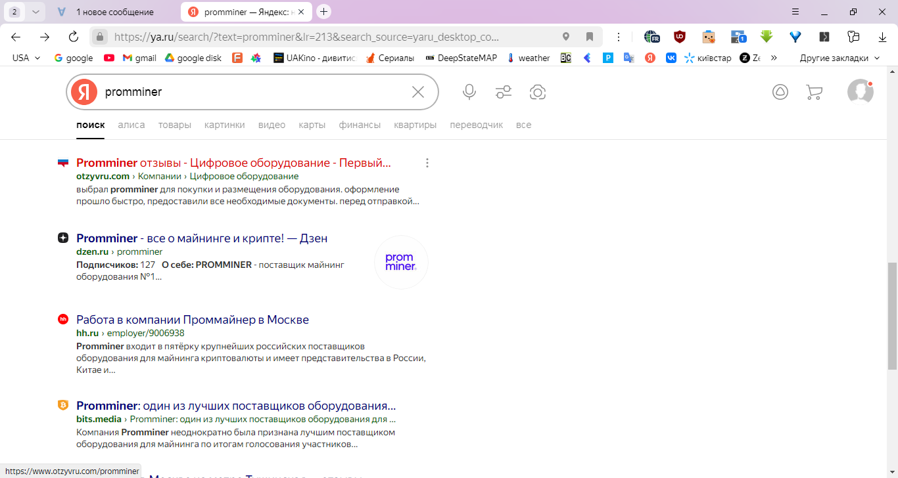898x478 pixels.
Task: Open browser downloads arrow icon
Action: point(883,37)
